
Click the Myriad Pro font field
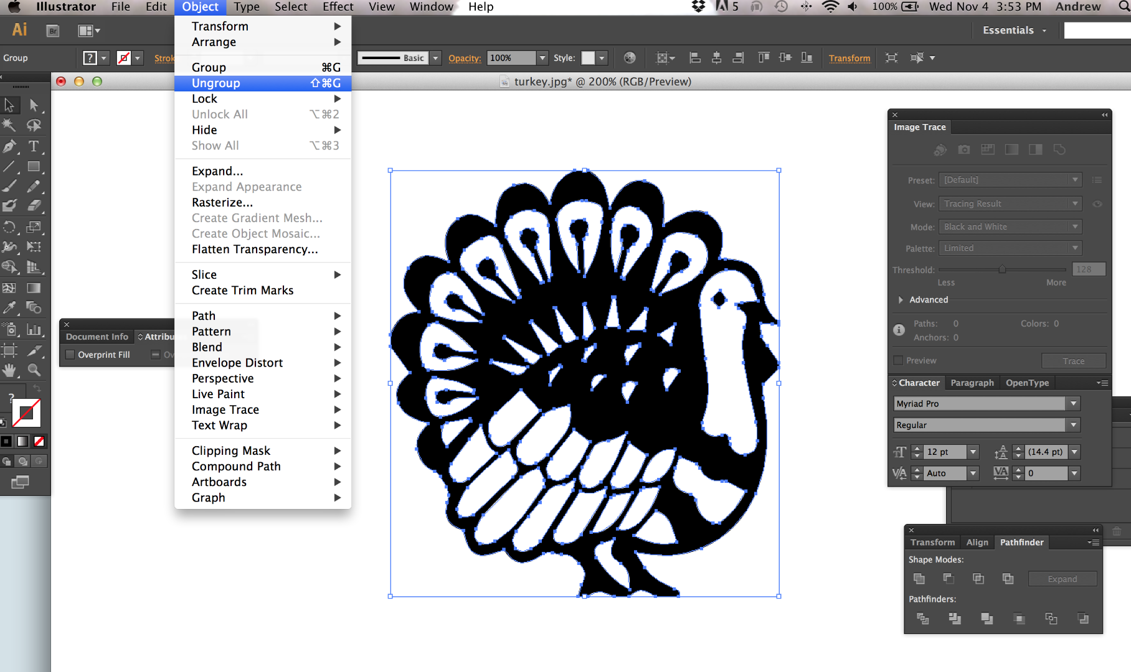point(978,403)
